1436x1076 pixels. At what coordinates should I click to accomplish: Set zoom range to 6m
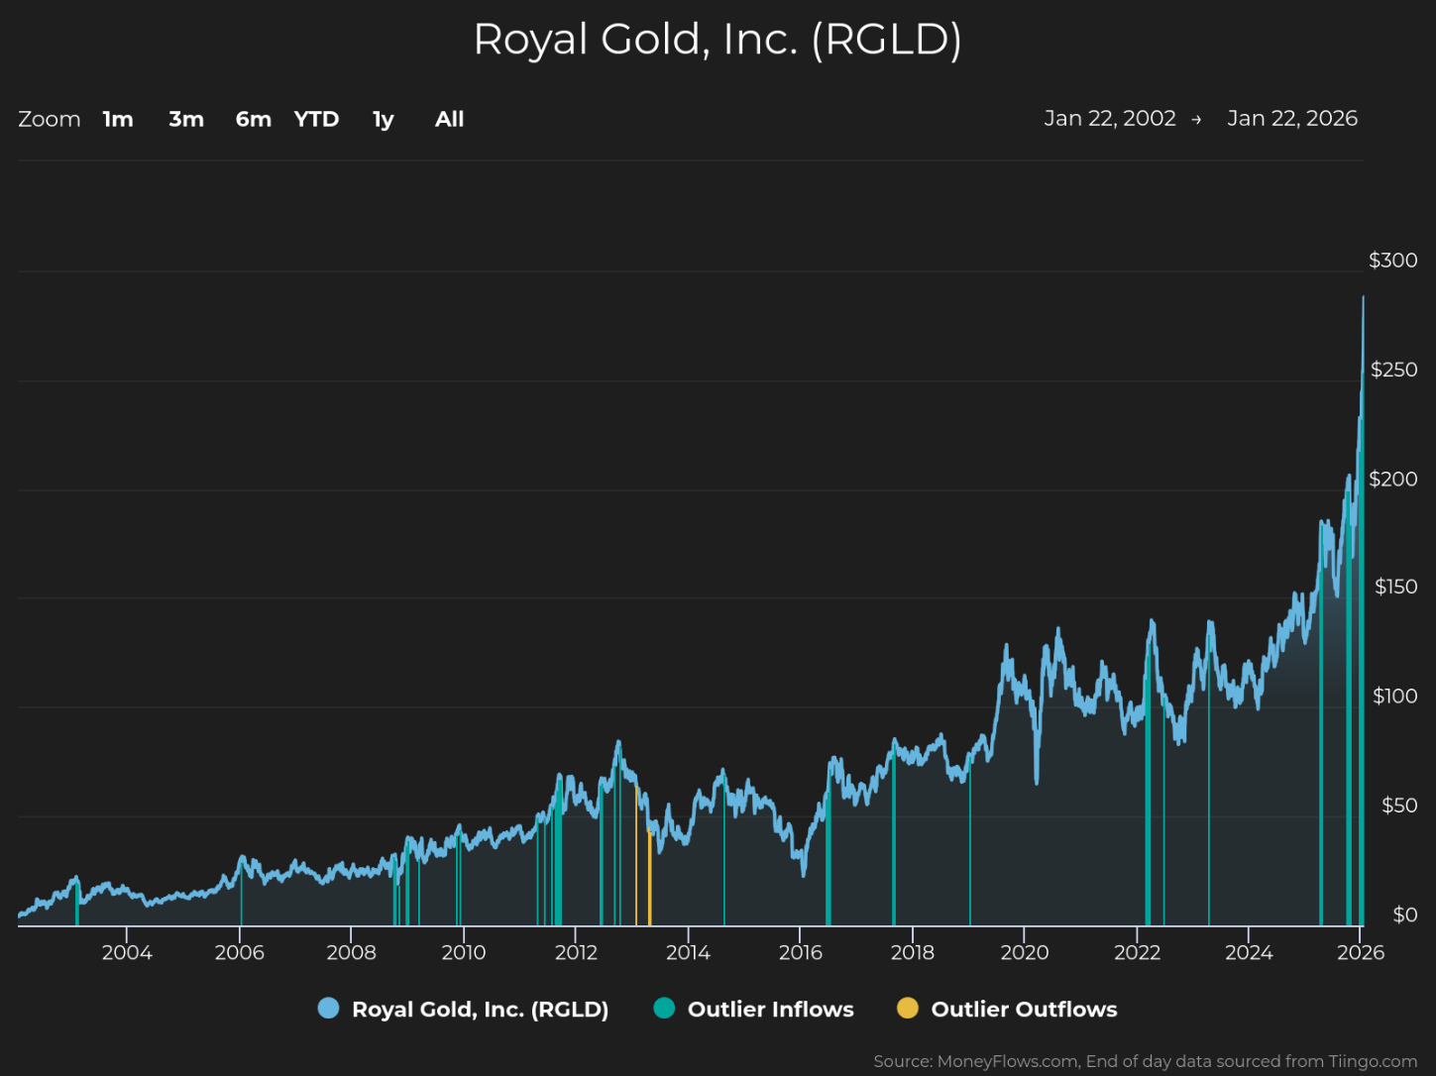click(254, 119)
